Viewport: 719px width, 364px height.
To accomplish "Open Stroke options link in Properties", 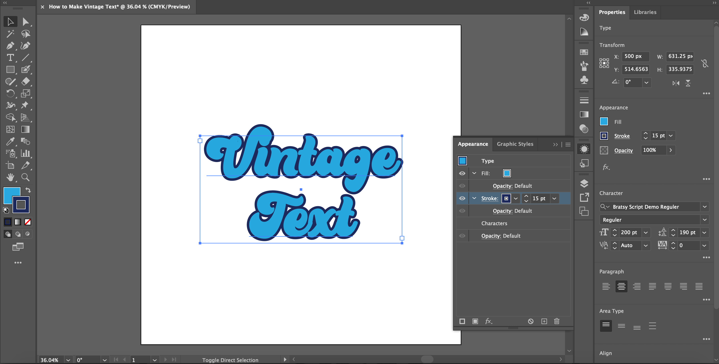I will 622,136.
